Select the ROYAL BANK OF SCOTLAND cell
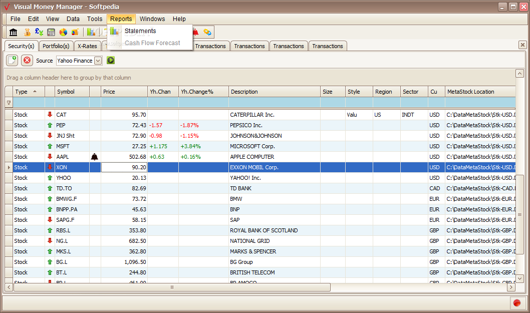Viewport: 530px width, 313px height. coord(274,230)
